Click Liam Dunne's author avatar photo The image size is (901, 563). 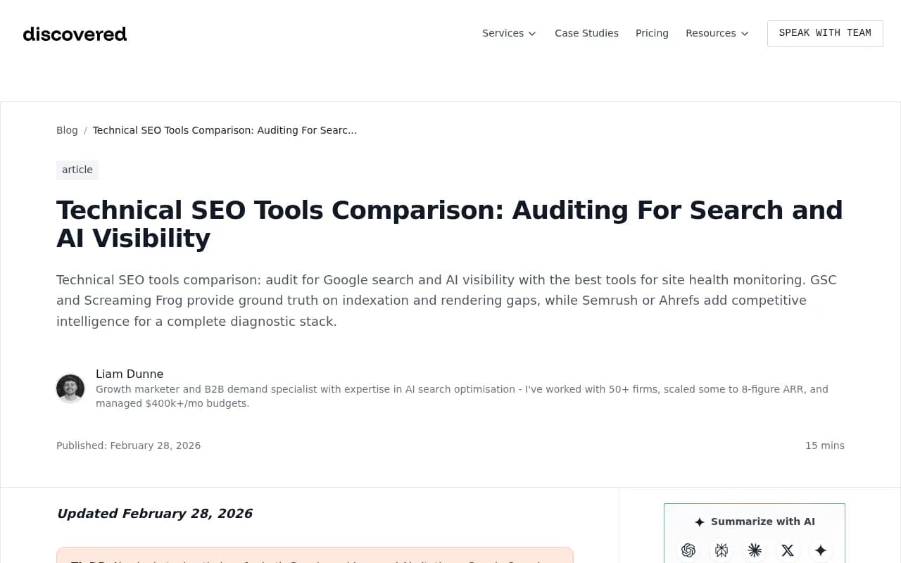[x=70, y=388]
